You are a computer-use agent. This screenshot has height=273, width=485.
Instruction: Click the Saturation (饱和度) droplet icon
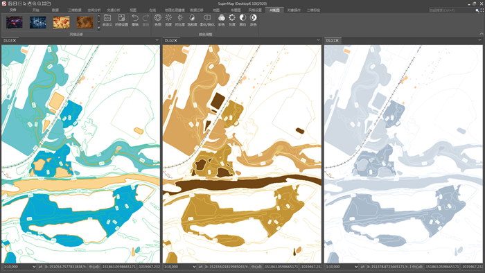(x=192, y=20)
